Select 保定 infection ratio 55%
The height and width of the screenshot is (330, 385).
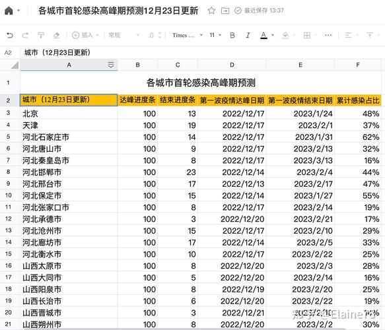tap(358, 195)
